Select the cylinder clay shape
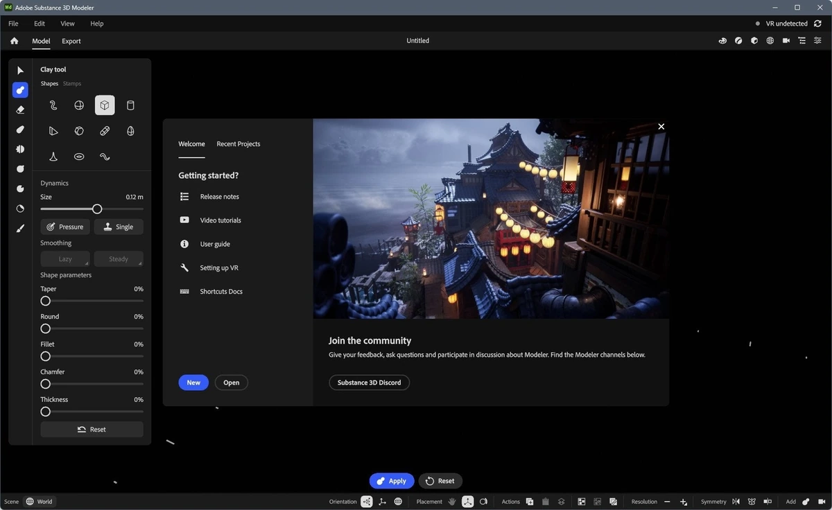This screenshot has width=832, height=510. (130, 105)
